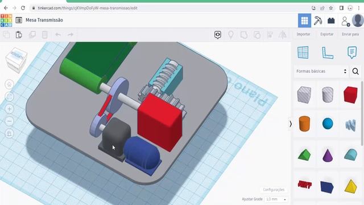The width and height of the screenshot is (364, 205).
Task: Pick the green roof shape
Action: pos(304,154)
